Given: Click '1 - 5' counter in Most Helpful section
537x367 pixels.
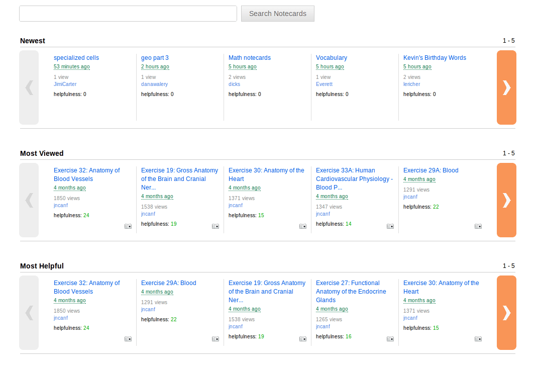Looking at the screenshot, I should tap(508, 266).
